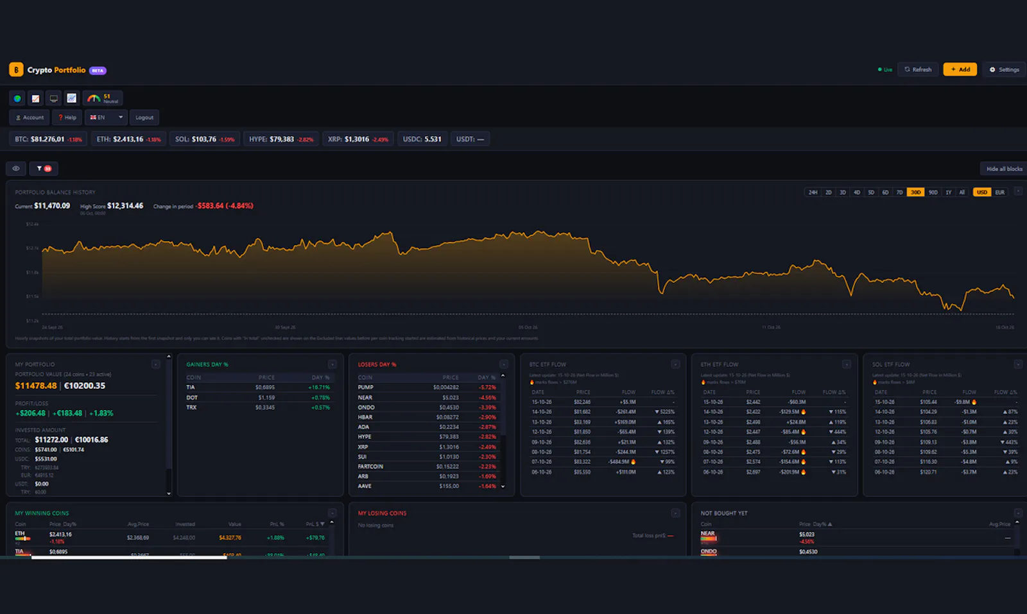Image resolution: width=1027 pixels, height=614 pixels.
Task: Collapse the Portfolio Balance History block
Action: click(1018, 191)
